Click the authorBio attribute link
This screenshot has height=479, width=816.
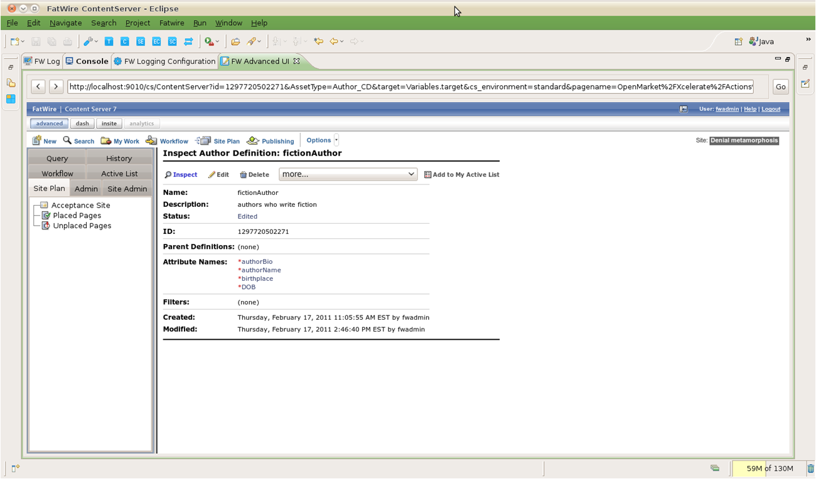point(257,261)
